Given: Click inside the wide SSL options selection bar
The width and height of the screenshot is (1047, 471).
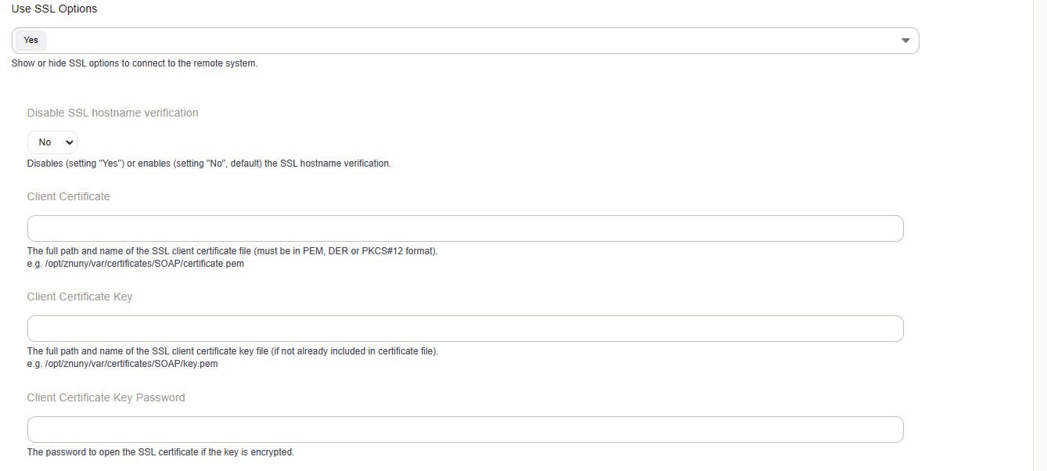Looking at the screenshot, I should click(x=470, y=40).
